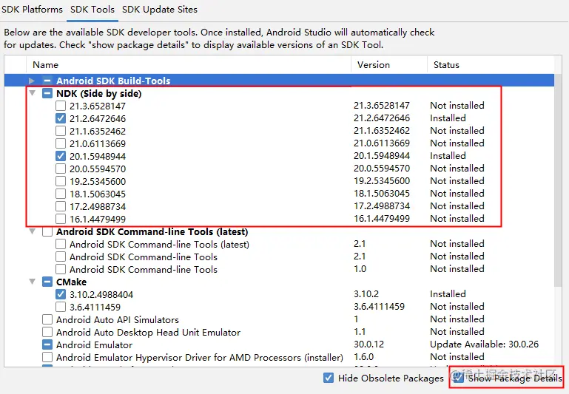Check NDK version 21.0.6113669

pos(61,143)
